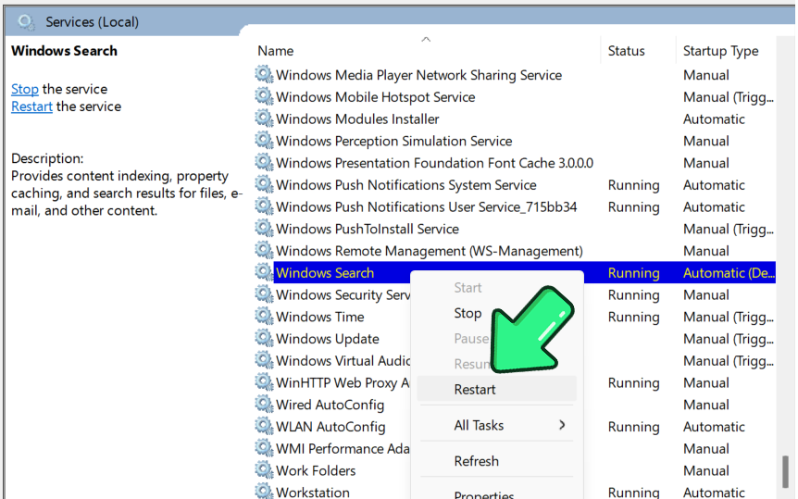This screenshot has width=798, height=499.
Task: Click the Restart the service link
Action: tap(31, 106)
